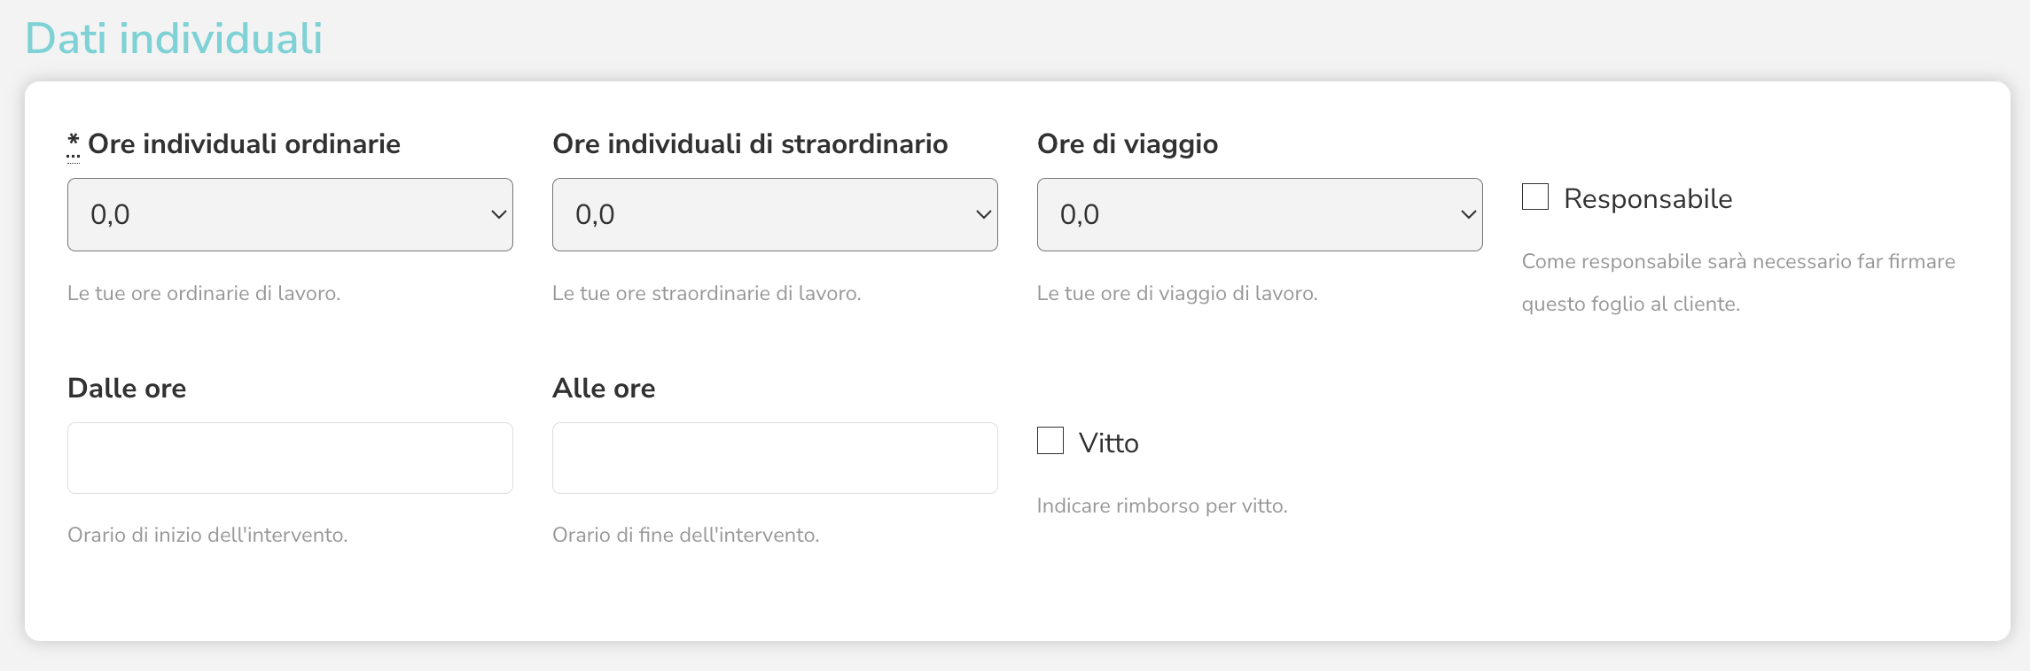The image size is (2030, 671).
Task: Open the Ore individuali ordinarie dropdown
Action: click(290, 214)
